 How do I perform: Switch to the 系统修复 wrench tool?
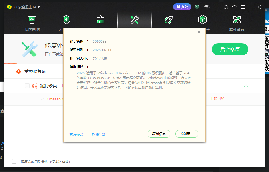(x=134, y=19)
